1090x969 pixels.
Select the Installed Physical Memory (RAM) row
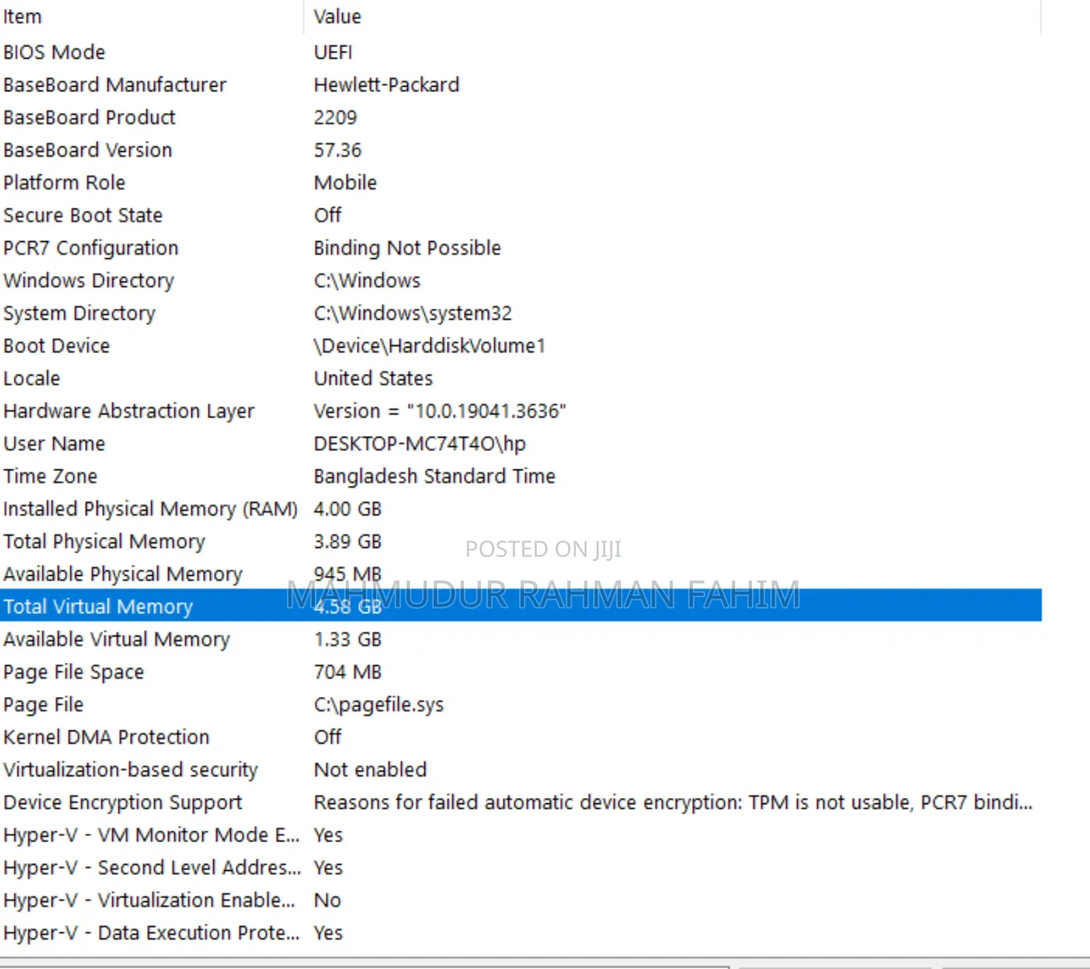click(x=150, y=509)
